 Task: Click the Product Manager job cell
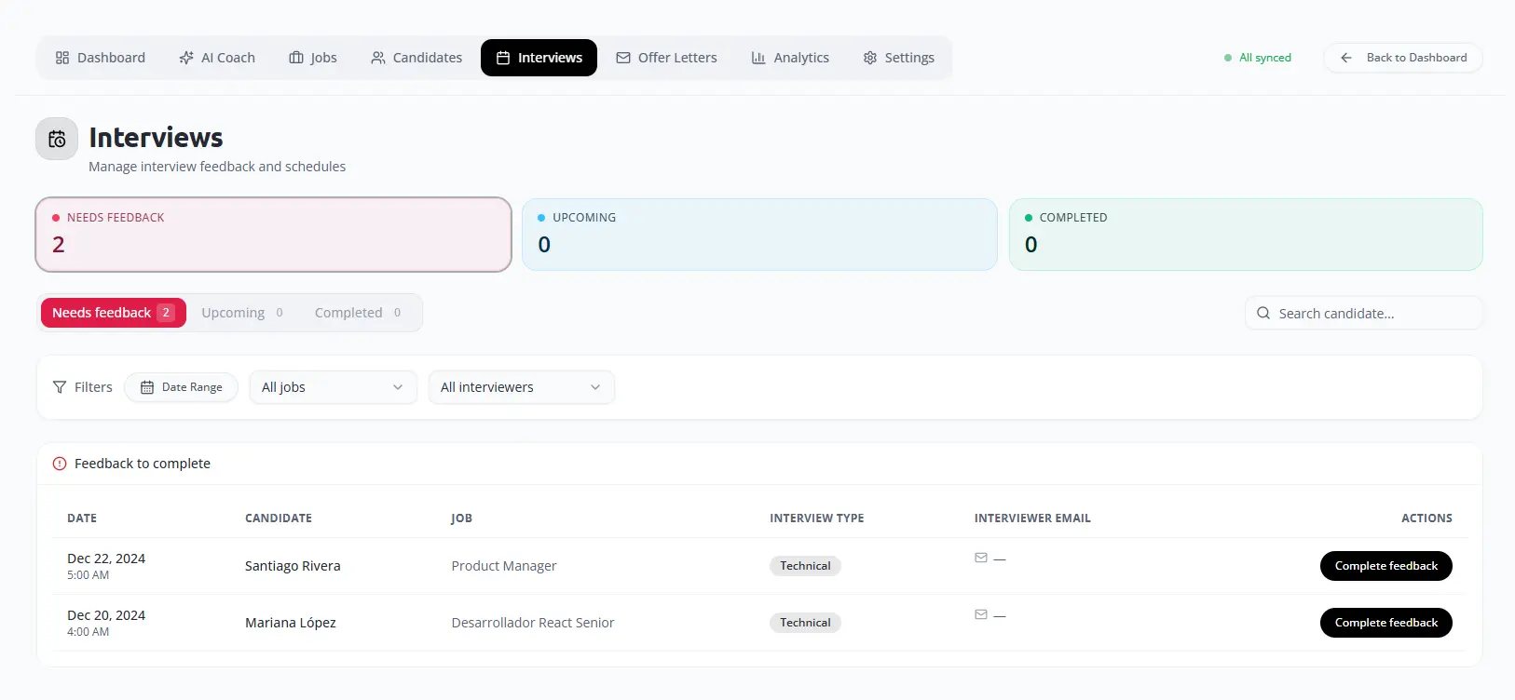tap(504, 566)
